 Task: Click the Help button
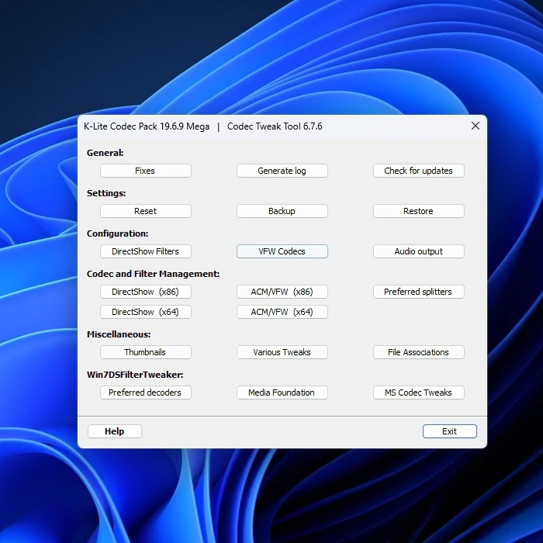(115, 431)
